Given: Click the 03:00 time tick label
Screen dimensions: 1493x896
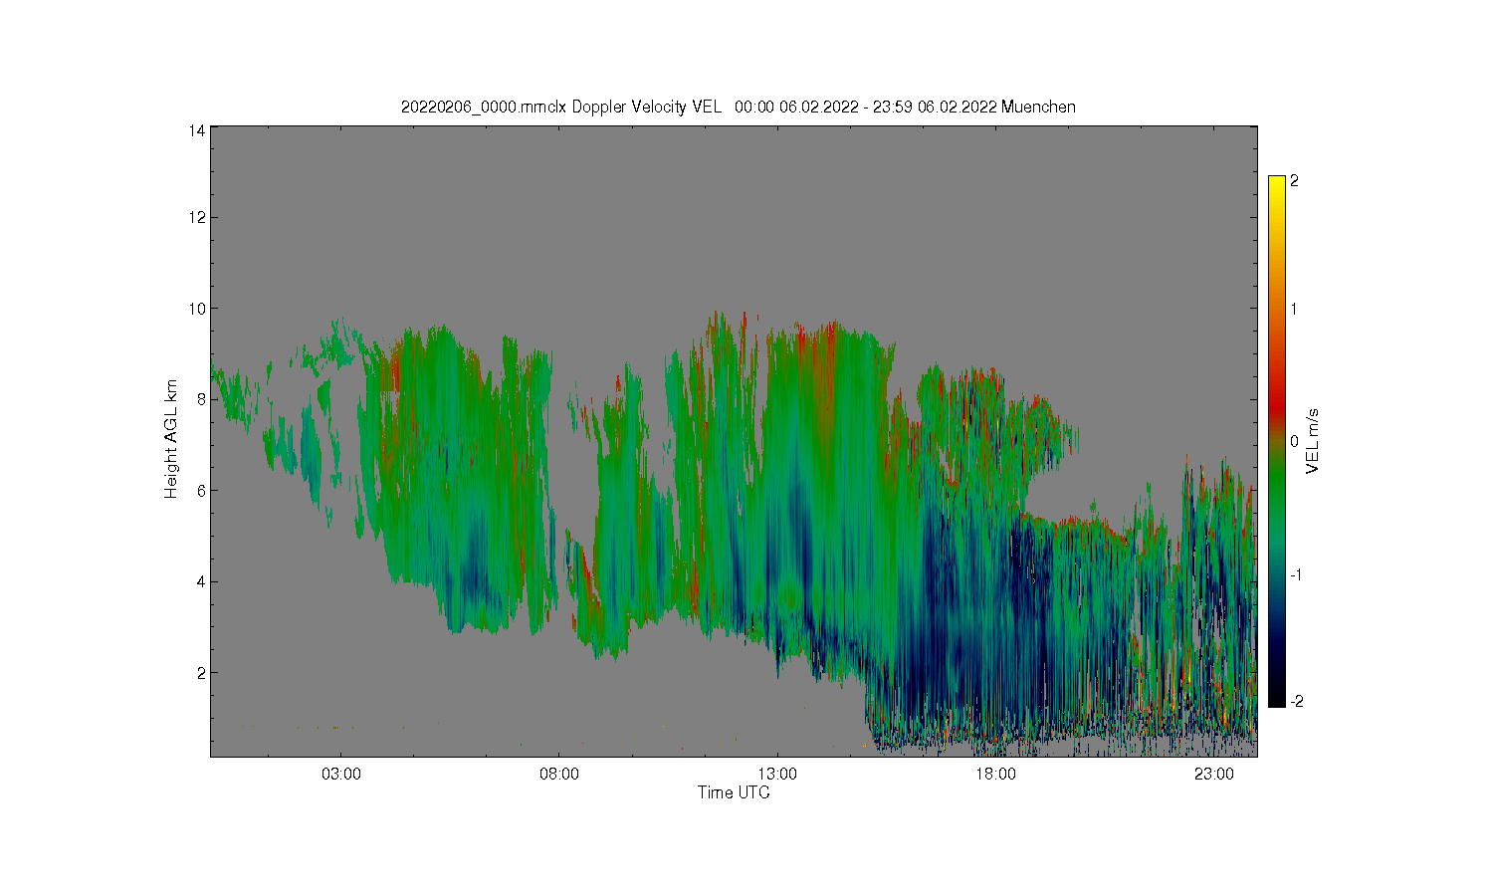Looking at the screenshot, I should click(341, 775).
